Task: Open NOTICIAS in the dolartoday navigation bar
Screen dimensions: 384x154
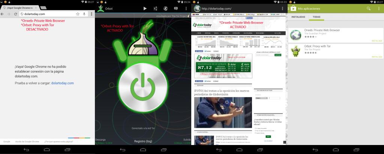Action: point(207,33)
